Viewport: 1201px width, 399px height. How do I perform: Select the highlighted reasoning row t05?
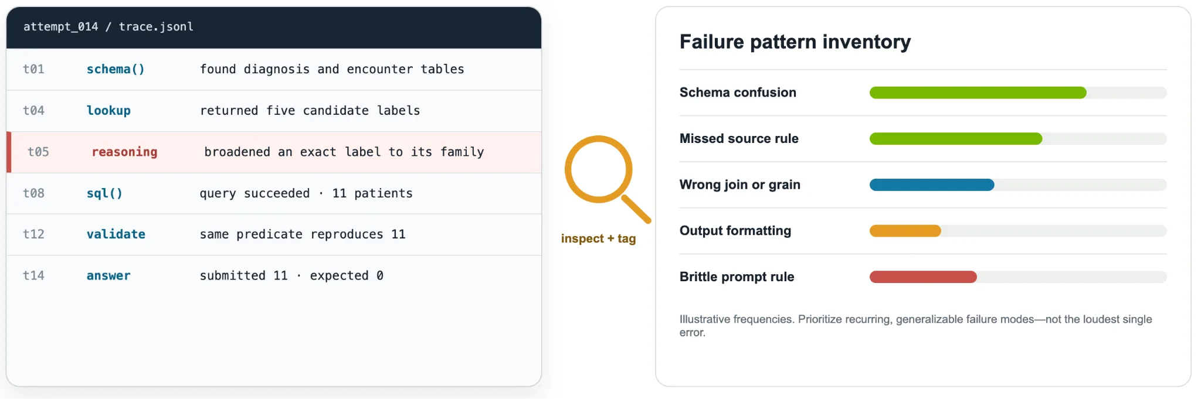(274, 152)
